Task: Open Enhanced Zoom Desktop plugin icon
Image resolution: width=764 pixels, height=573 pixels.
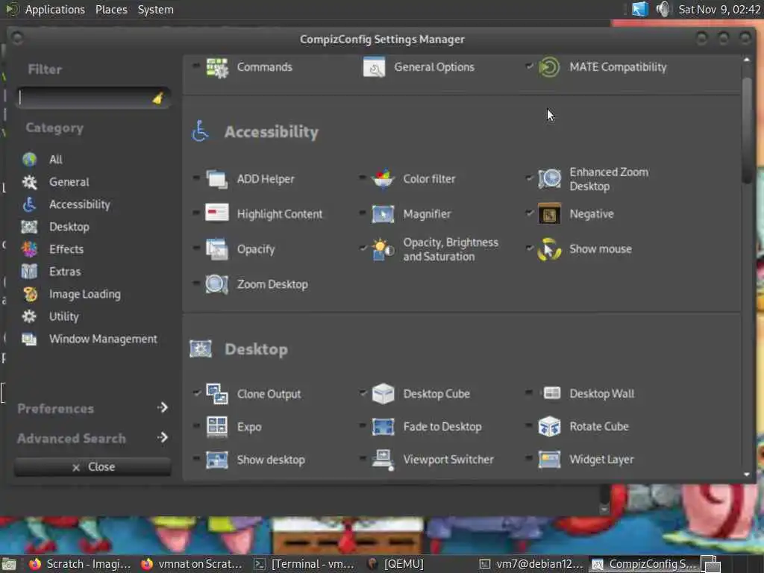Action: click(x=549, y=179)
